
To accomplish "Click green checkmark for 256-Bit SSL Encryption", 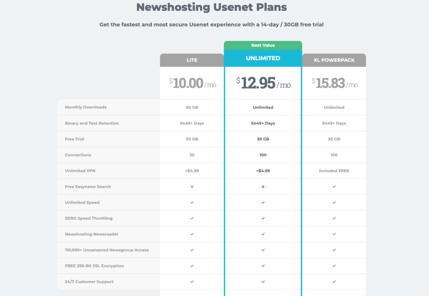I will click(x=263, y=266).
